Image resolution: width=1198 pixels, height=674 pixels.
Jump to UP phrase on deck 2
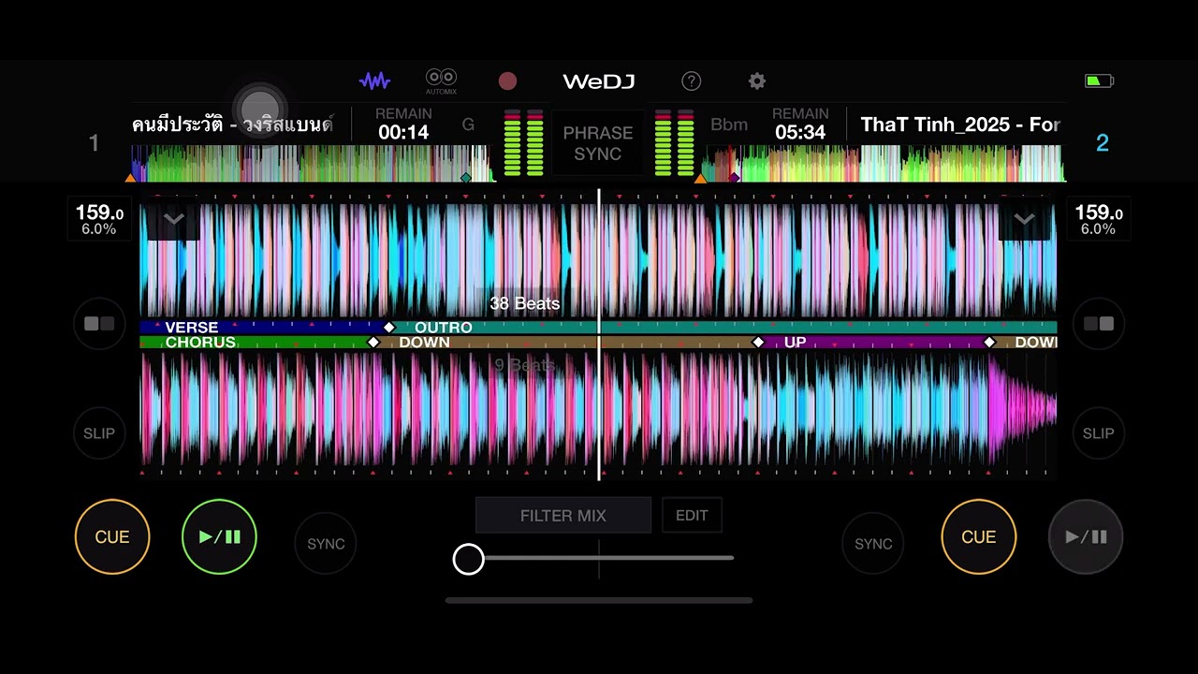(x=795, y=343)
